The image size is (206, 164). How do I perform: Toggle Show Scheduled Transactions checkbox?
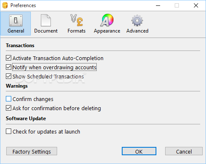[x=8, y=76]
